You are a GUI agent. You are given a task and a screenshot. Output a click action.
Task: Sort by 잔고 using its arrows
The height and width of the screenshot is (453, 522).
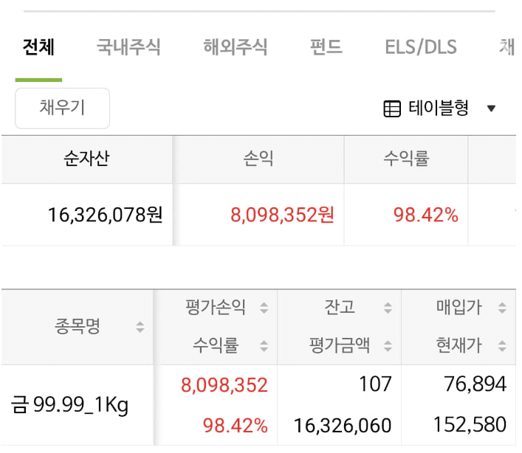[x=388, y=308]
